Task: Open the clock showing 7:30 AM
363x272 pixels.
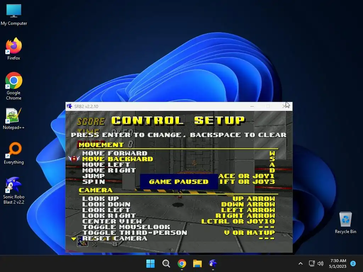Action: [x=338, y=263]
